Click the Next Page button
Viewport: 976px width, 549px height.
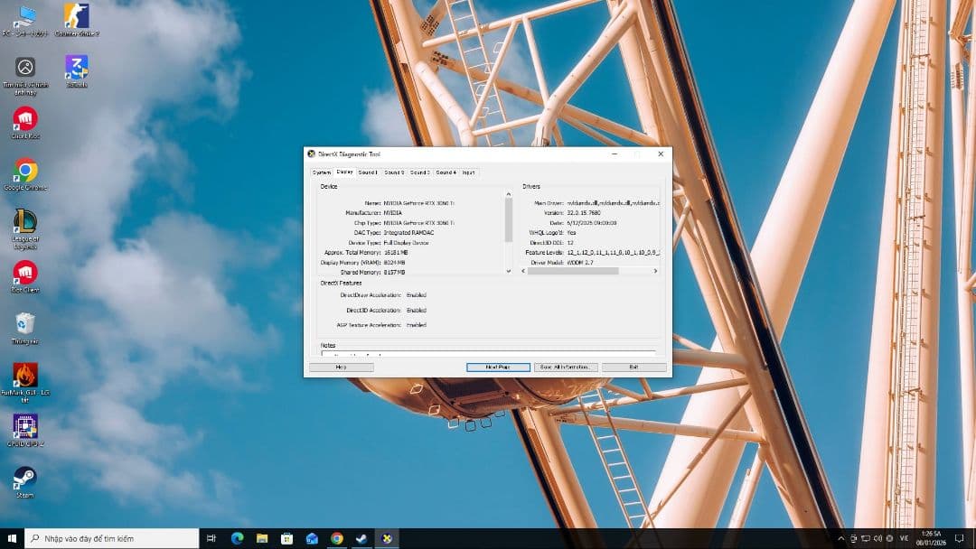(496, 367)
